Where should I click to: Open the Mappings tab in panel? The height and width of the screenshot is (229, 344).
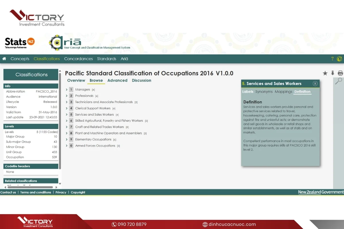coord(283,92)
